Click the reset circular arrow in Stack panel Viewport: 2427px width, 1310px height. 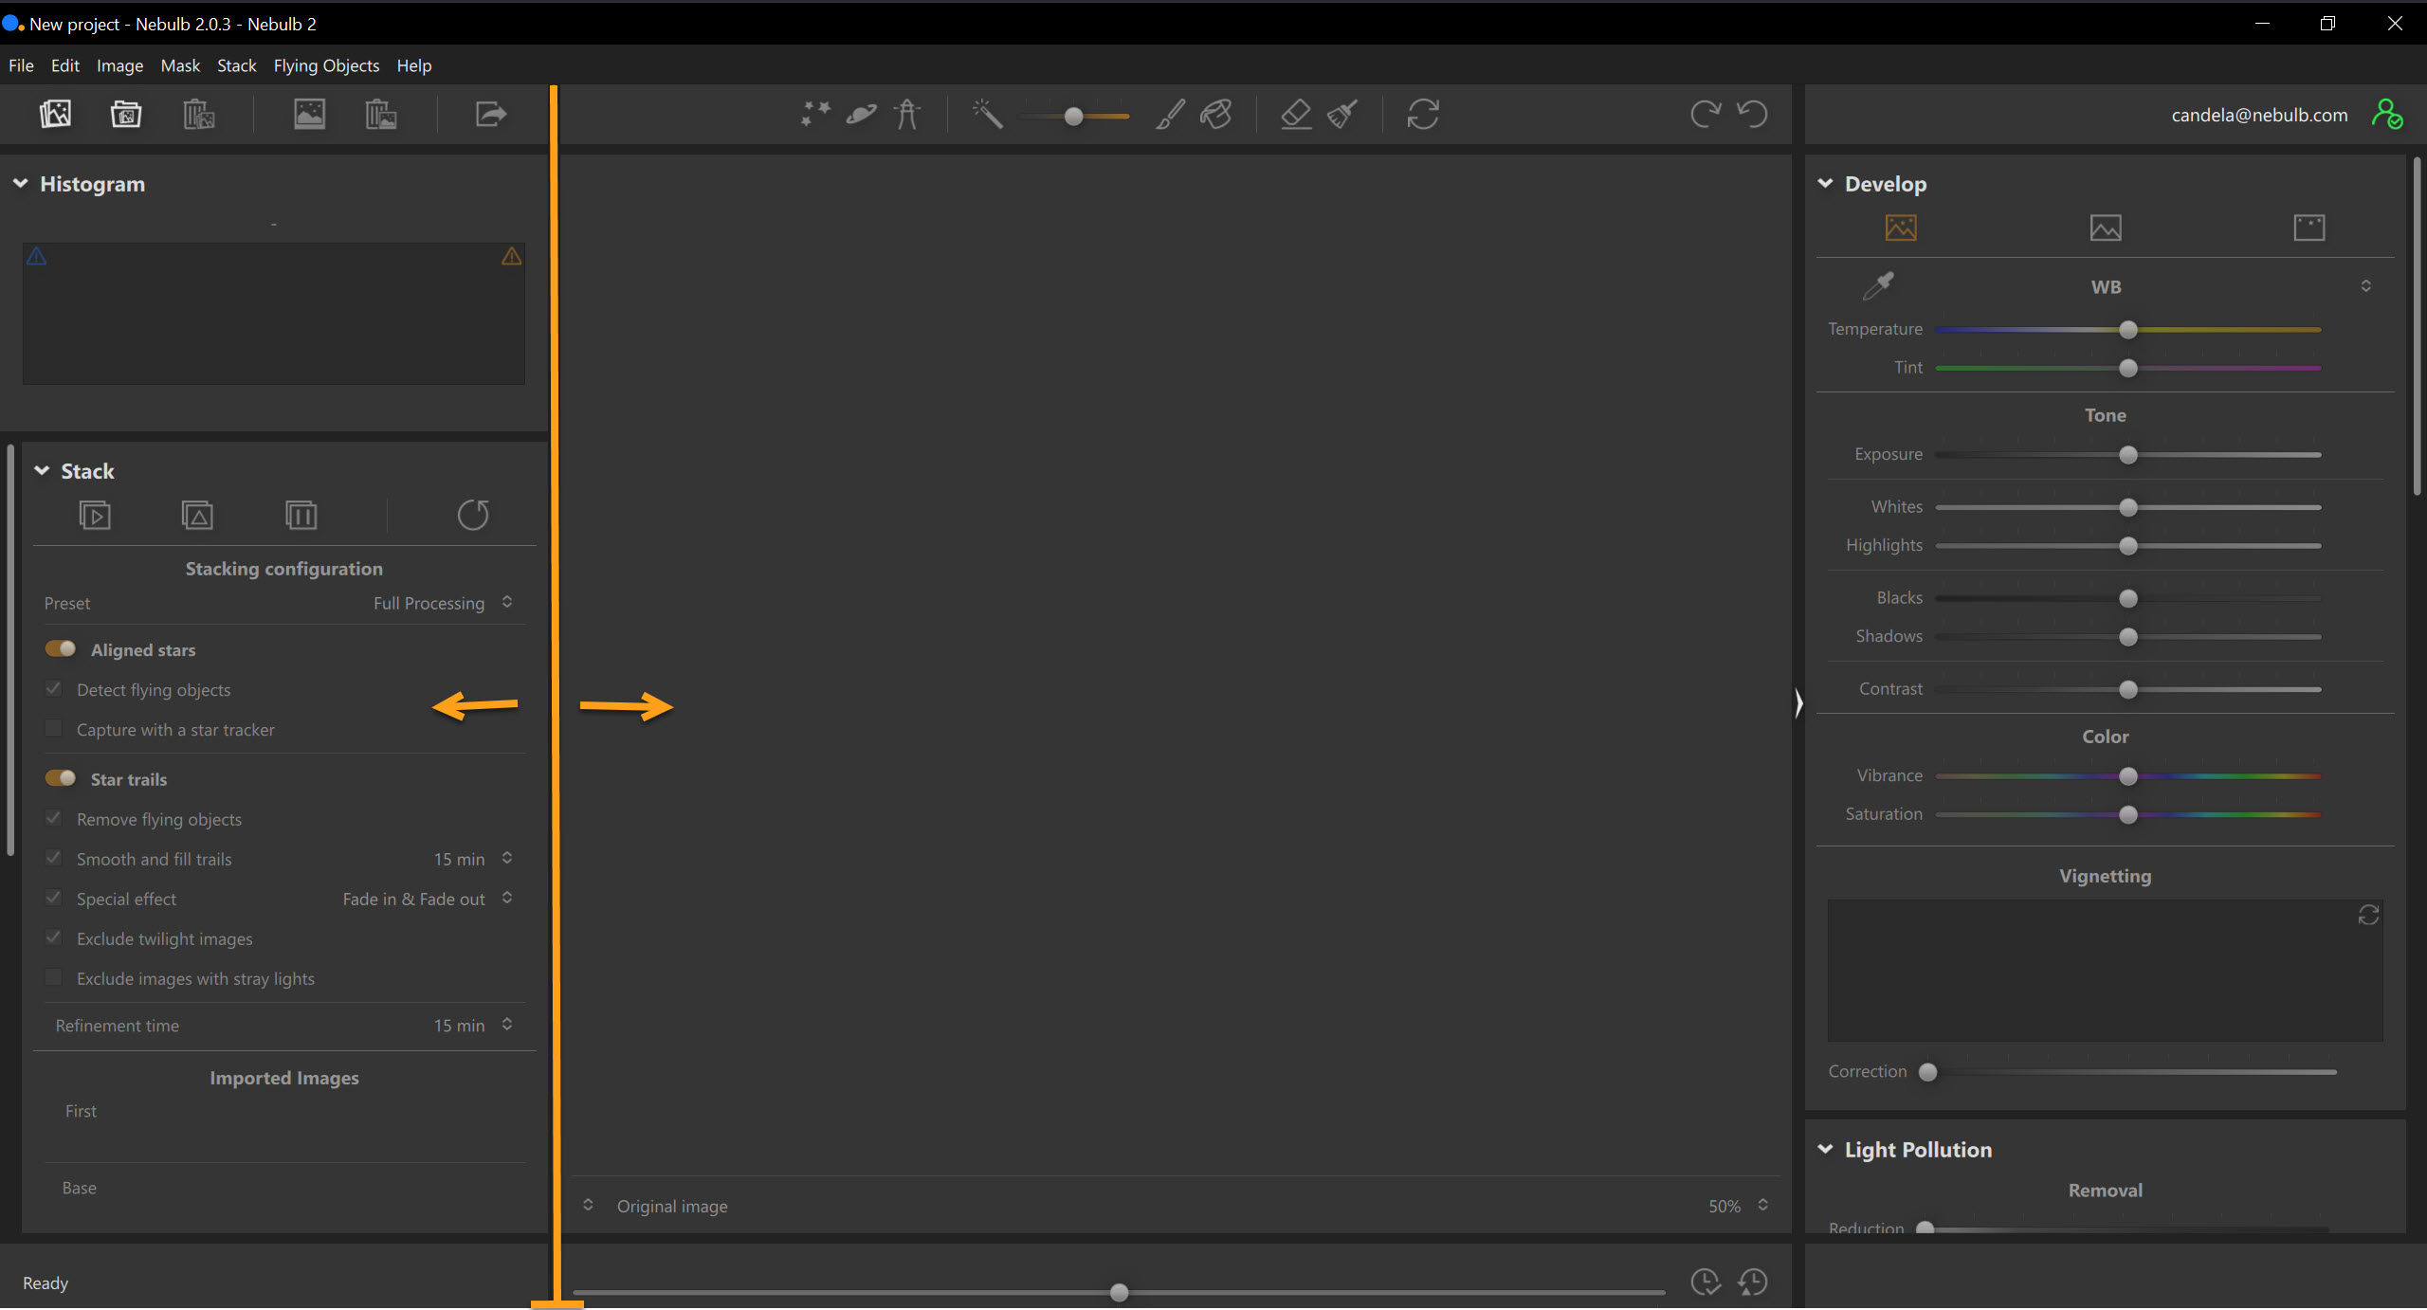pos(473,515)
